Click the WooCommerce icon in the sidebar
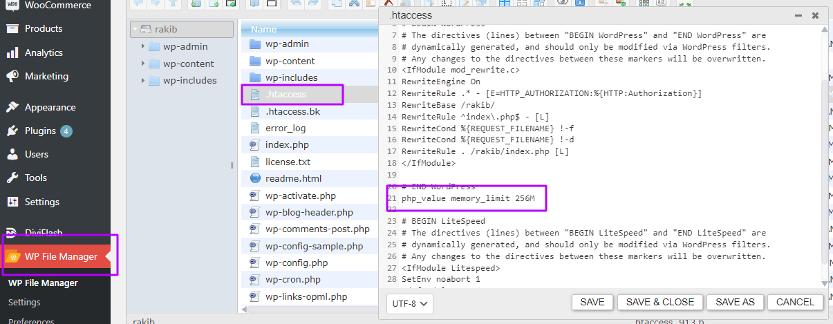This screenshot has width=833, height=324. tap(12, 5)
